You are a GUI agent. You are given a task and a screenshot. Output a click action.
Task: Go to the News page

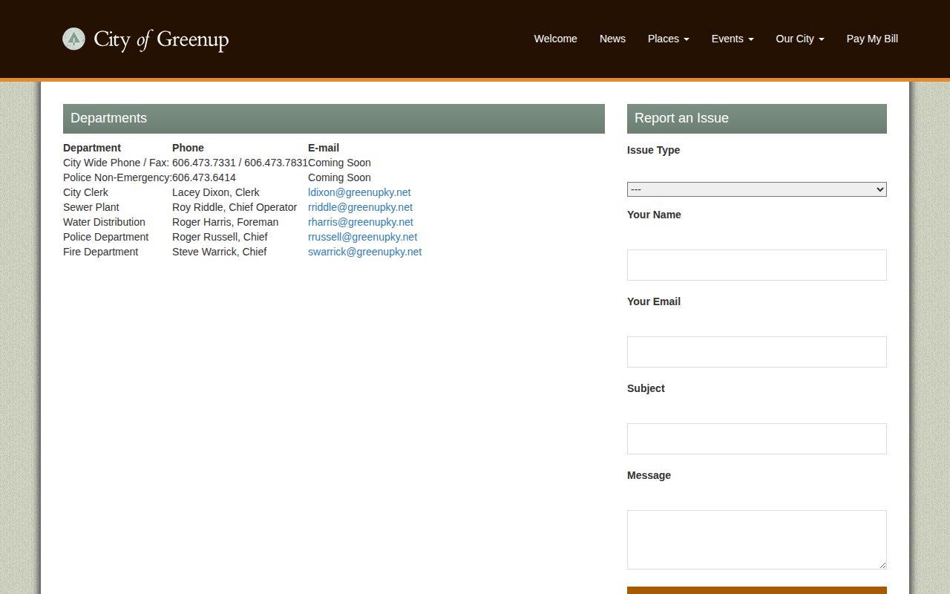(x=612, y=39)
